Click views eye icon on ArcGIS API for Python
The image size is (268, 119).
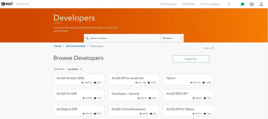pos(193,114)
